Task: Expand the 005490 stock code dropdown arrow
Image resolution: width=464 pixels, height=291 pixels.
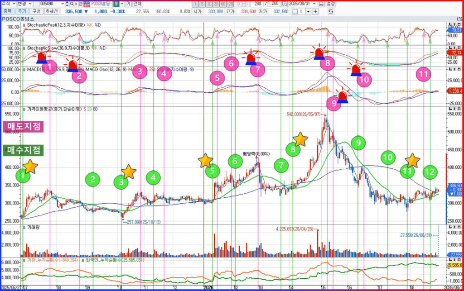Action: [62, 4]
